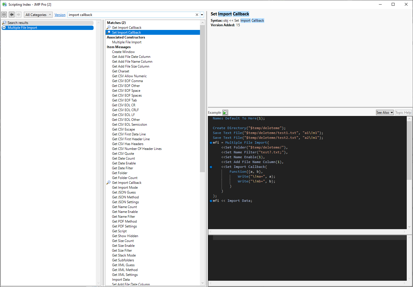Click the forward navigation arrow
Screen dimensions: 413x287
point(18,15)
